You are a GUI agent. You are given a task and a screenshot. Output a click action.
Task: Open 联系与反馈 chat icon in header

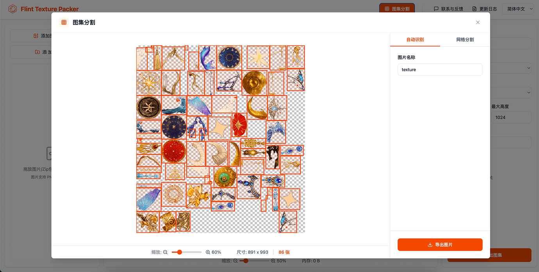[436, 9]
